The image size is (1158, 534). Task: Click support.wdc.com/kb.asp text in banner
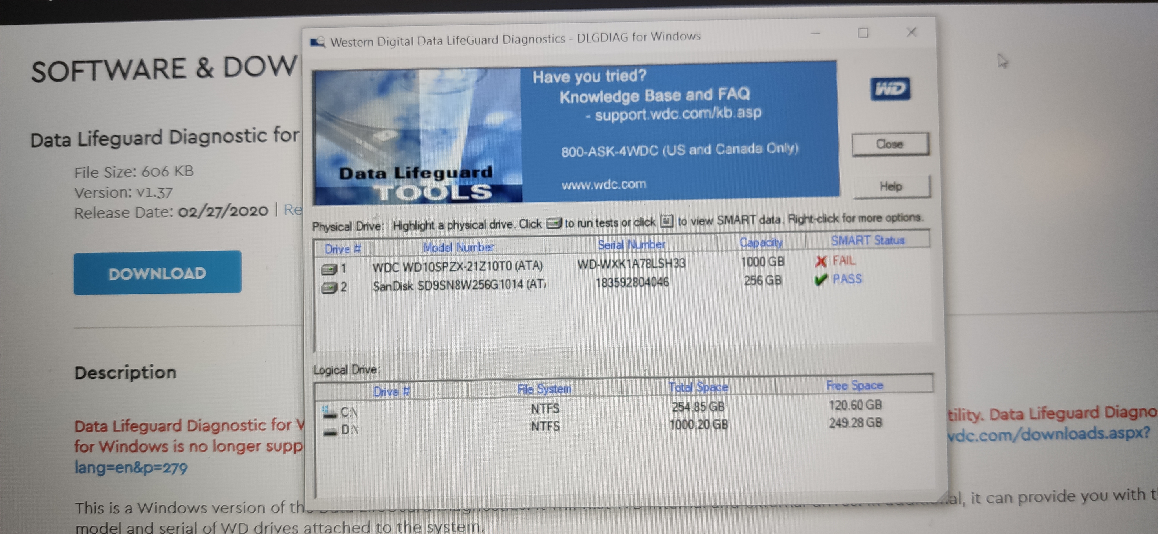click(x=678, y=114)
